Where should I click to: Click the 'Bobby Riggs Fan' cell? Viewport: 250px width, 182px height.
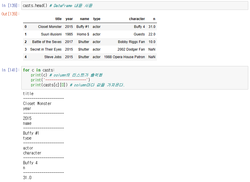pos(131,42)
